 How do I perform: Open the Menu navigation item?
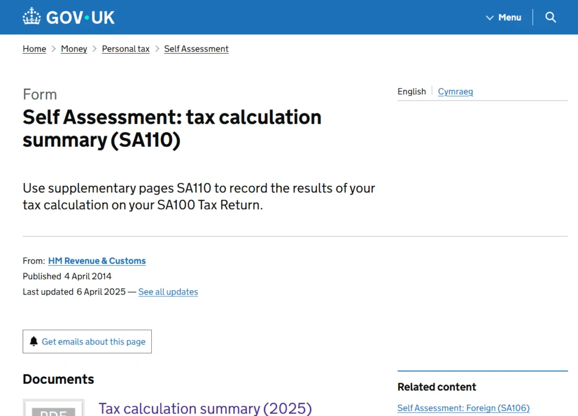(509, 17)
